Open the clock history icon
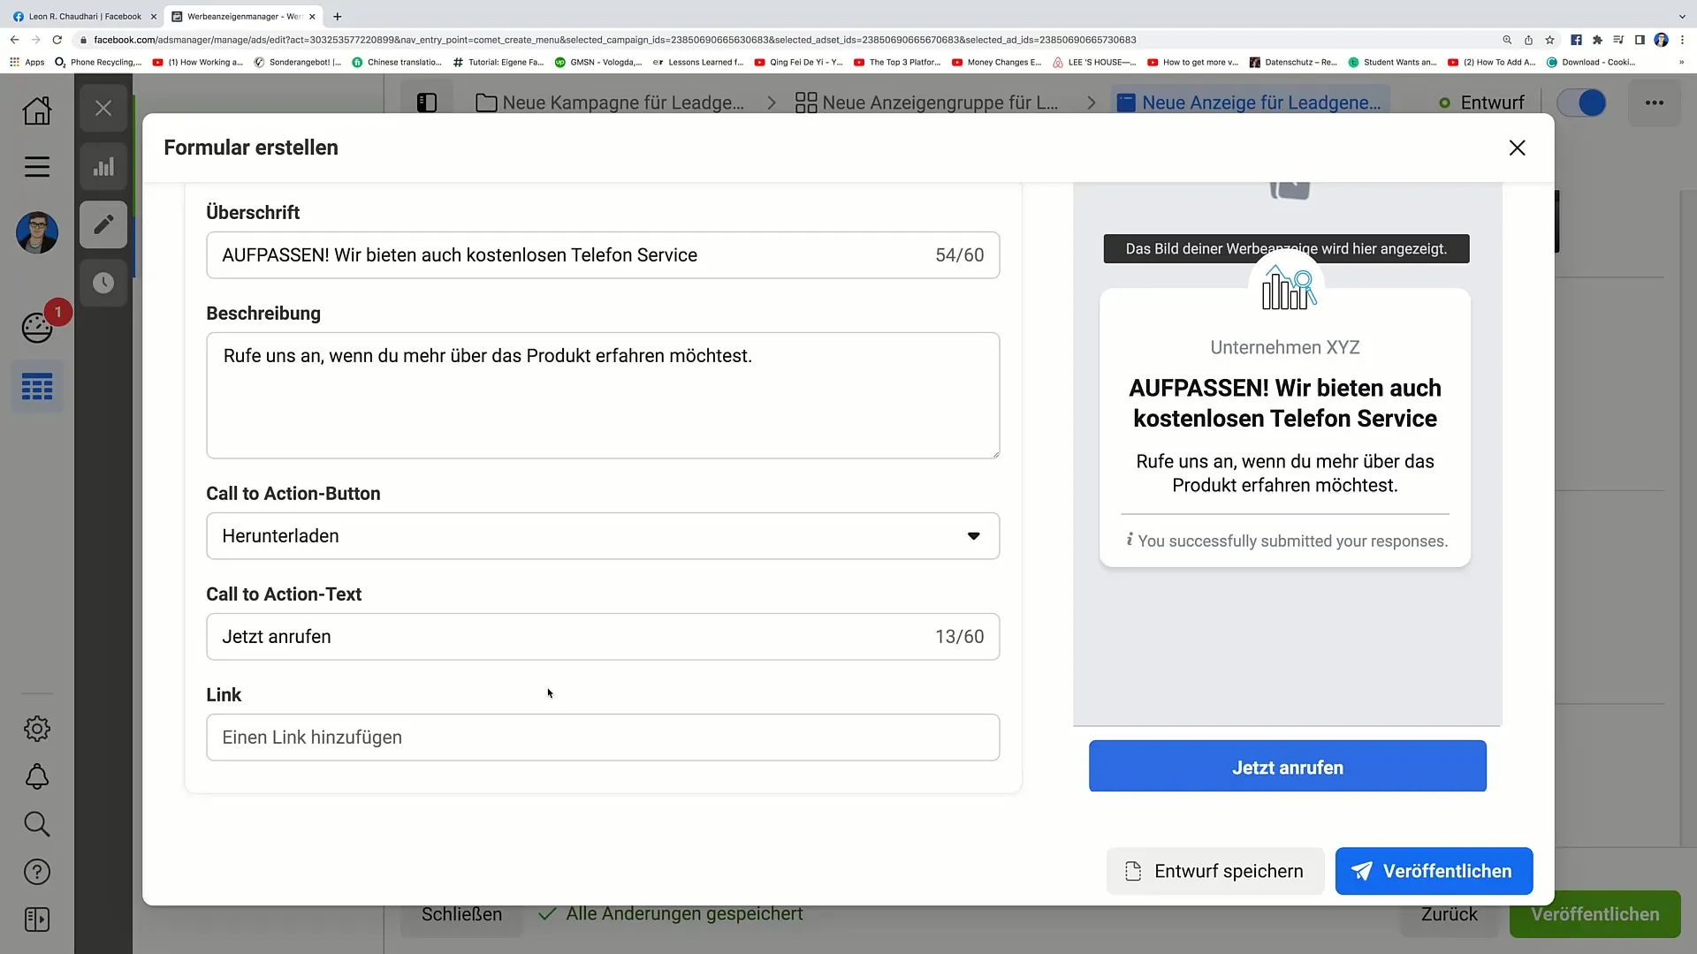Screen dimensions: 1697x954 coord(103,283)
